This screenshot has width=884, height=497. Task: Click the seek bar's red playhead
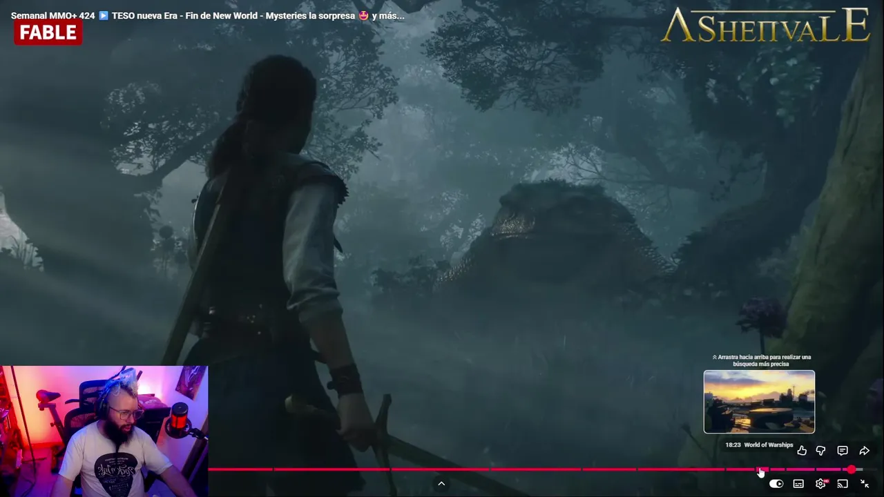click(852, 469)
